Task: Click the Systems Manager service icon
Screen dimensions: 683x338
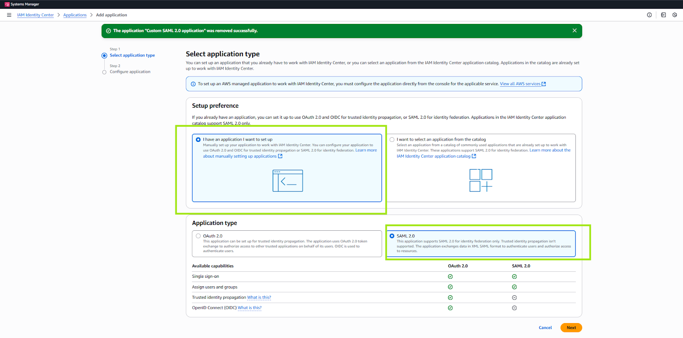Action: coord(7,4)
